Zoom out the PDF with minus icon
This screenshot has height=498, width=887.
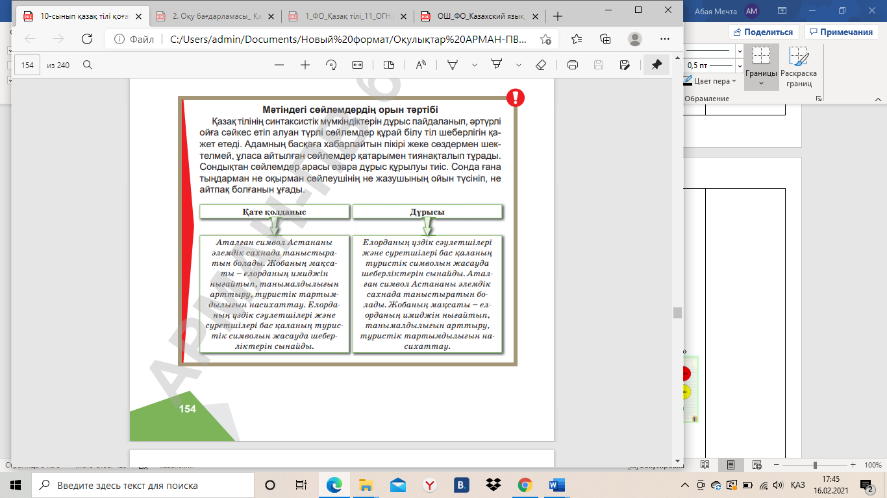[279, 65]
